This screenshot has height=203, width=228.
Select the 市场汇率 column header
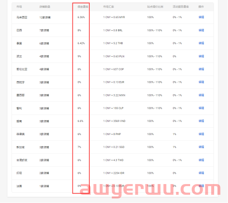point(109,7)
